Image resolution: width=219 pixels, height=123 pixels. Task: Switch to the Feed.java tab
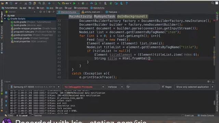point(113,12)
